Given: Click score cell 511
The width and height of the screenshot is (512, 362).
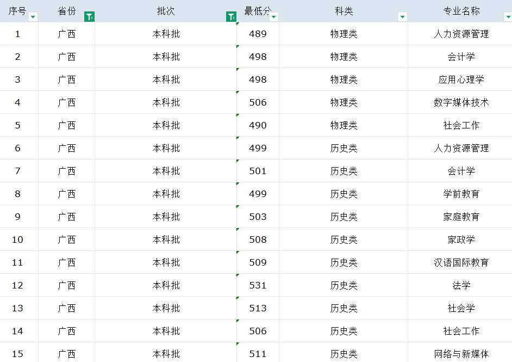Looking at the screenshot, I should click(x=258, y=353).
